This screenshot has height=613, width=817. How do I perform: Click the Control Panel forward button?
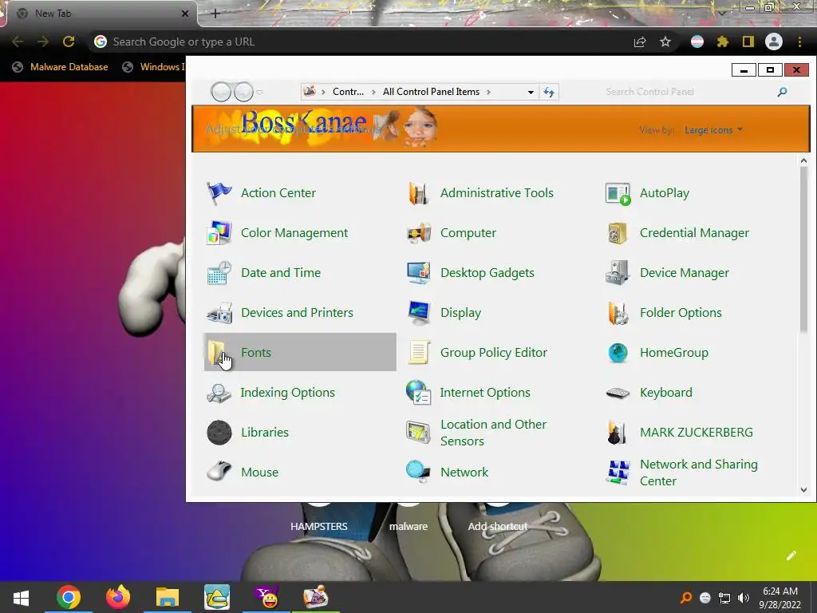point(243,93)
